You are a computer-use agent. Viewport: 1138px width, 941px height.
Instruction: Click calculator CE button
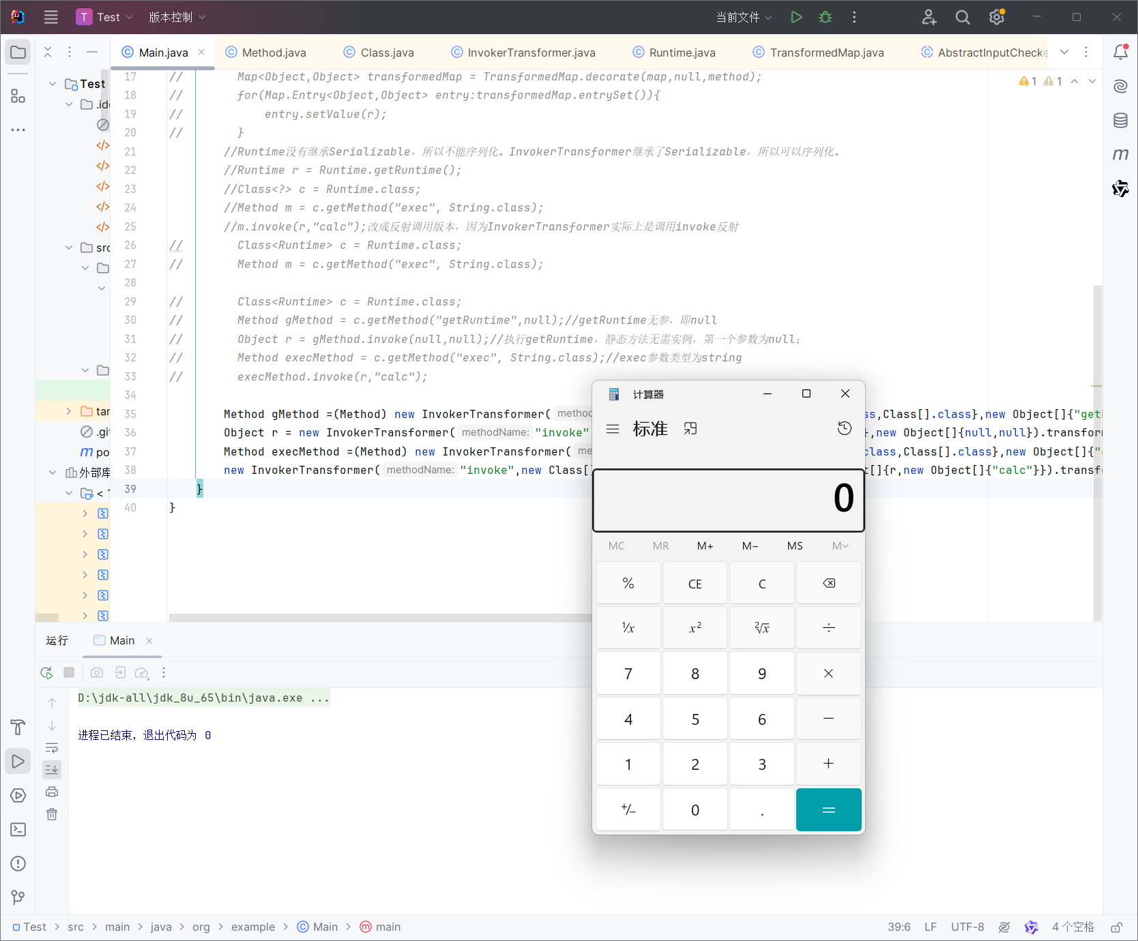(x=695, y=584)
